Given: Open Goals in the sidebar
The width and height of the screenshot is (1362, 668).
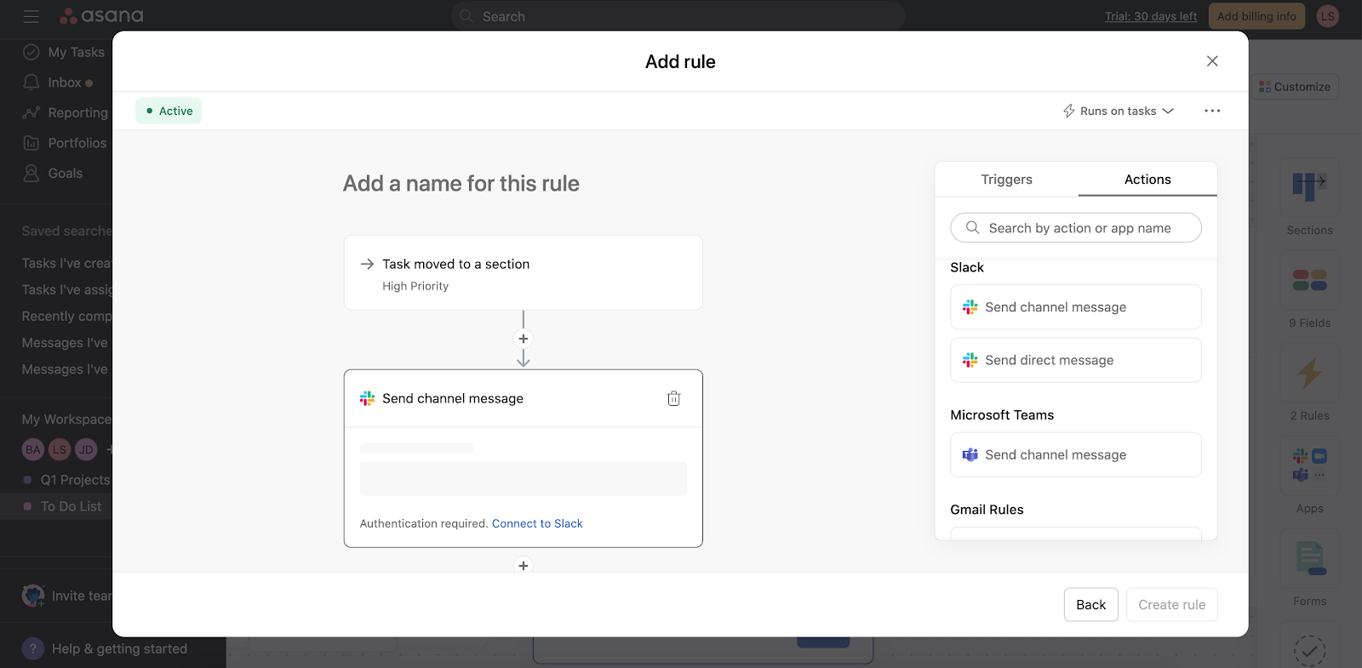Looking at the screenshot, I should (x=53, y=173).
